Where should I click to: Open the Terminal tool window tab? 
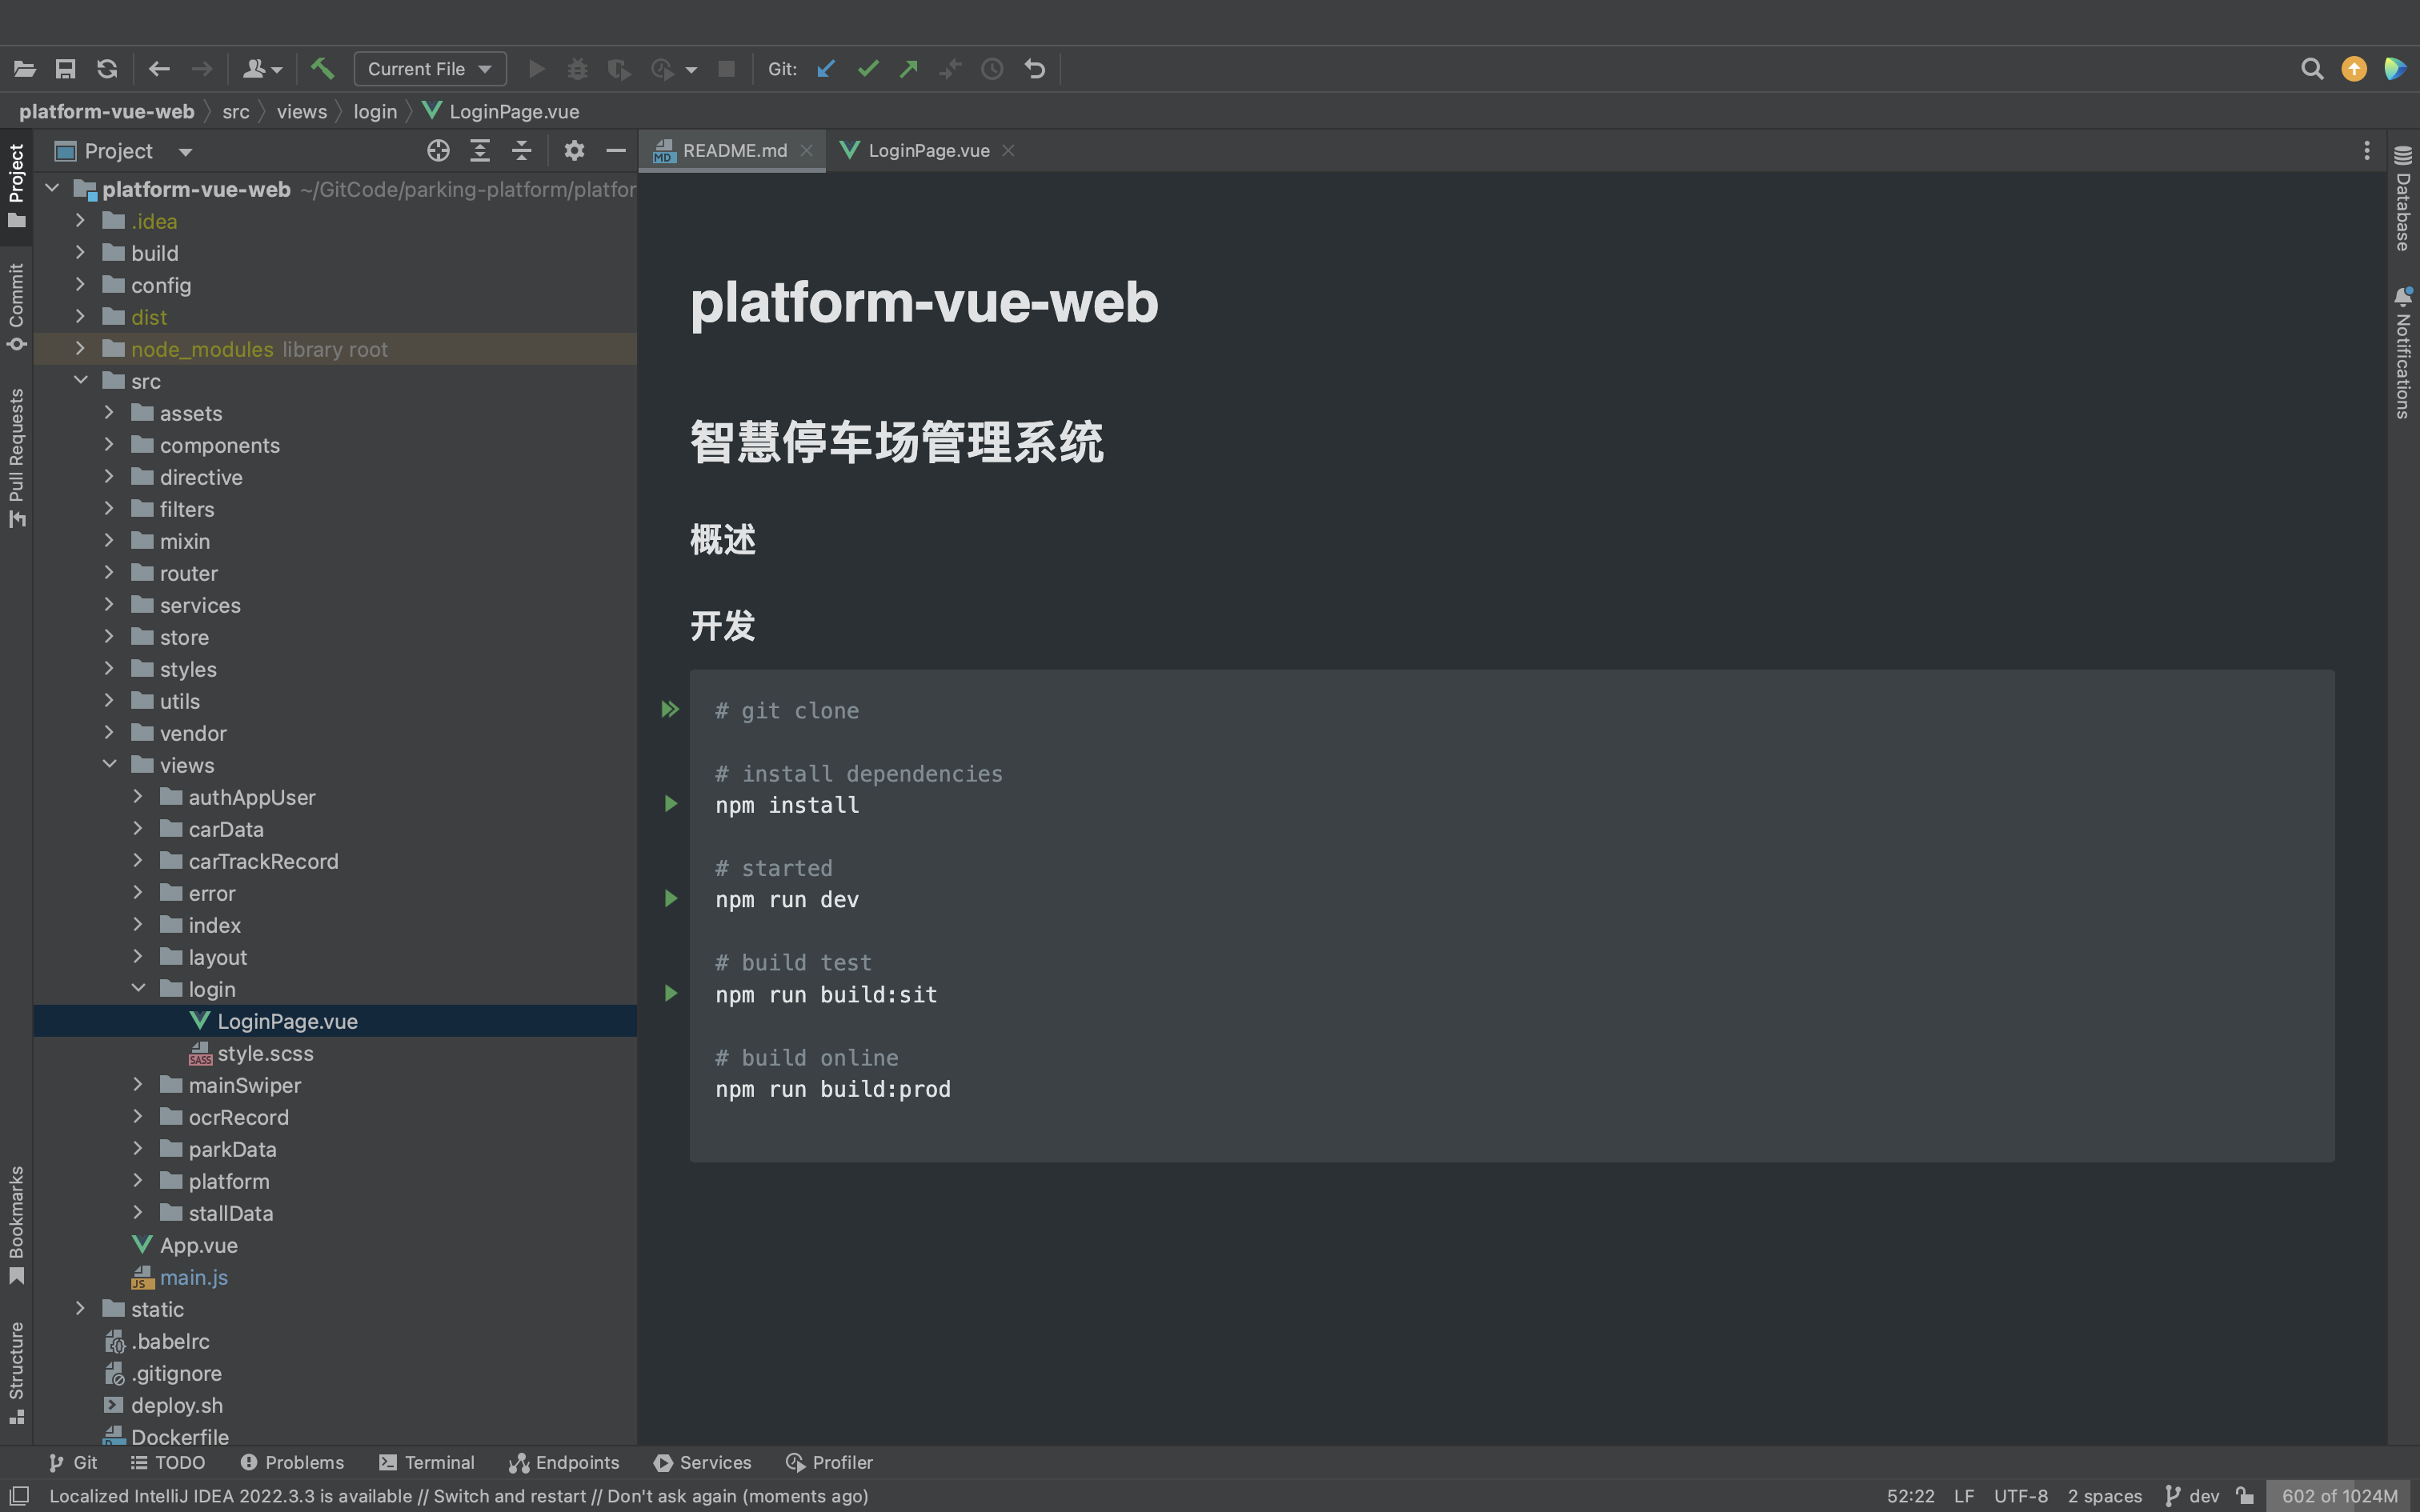click(x=427, y=1462)
